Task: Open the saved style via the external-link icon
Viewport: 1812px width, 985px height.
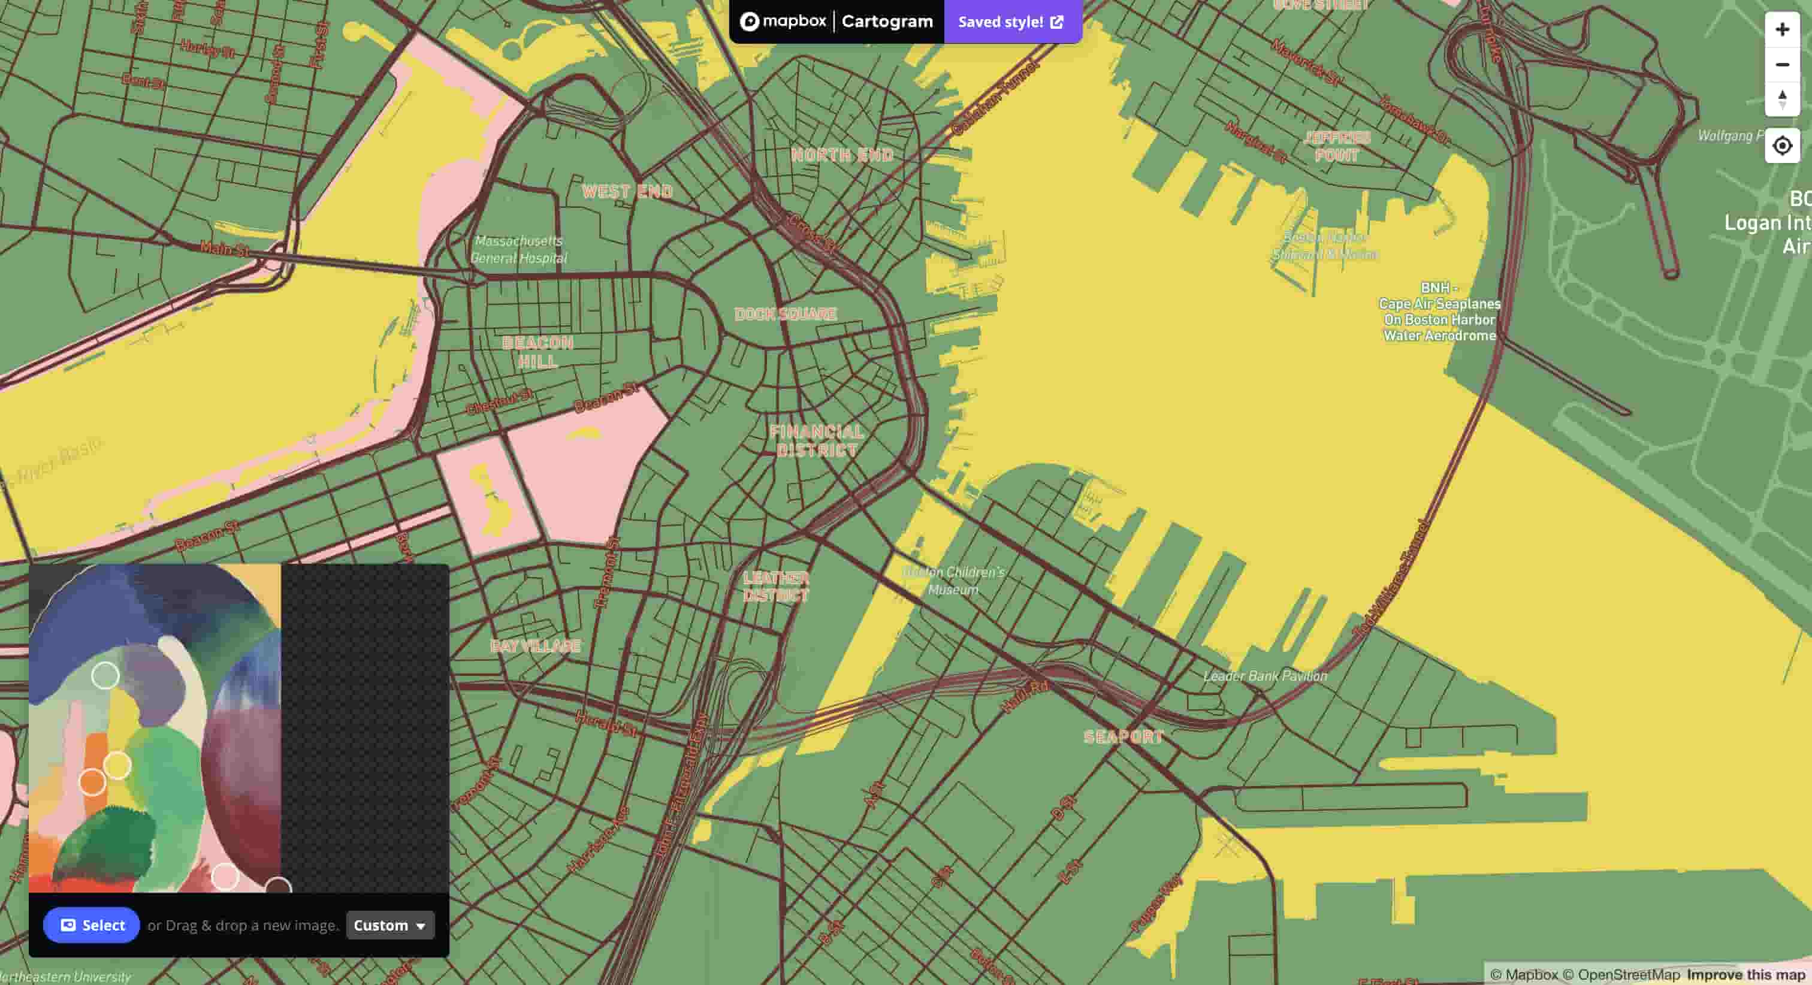Action: point(1056,22)
